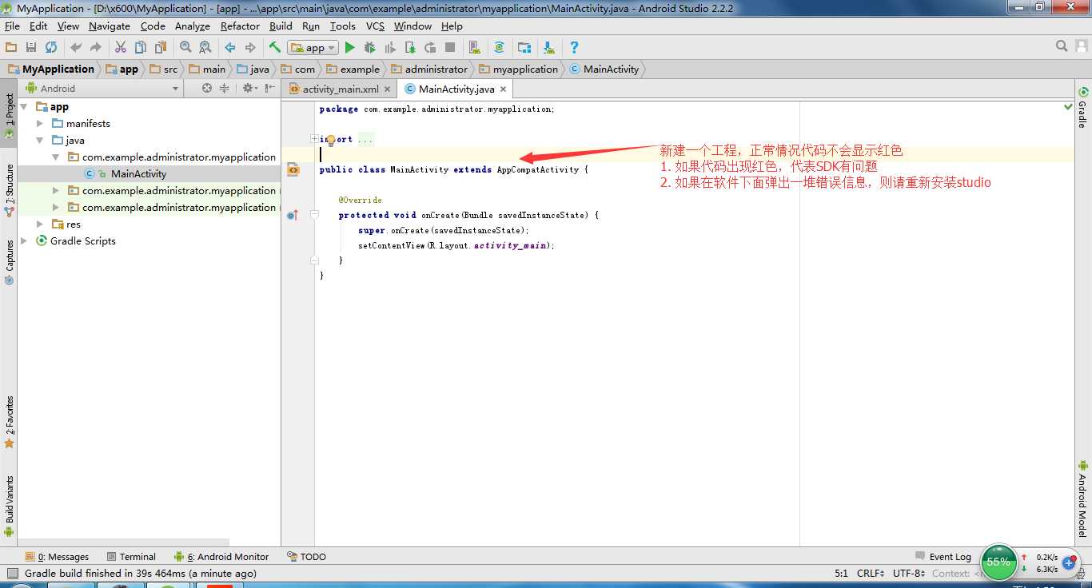Open 0: Messages tool window

coord(57,557)
